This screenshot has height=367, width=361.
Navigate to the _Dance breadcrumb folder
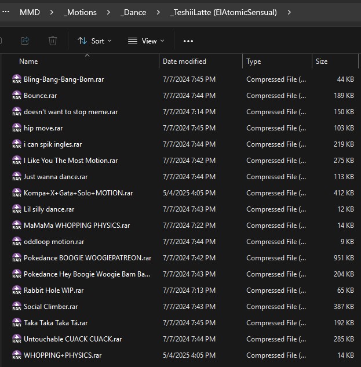tap(133, 12)
